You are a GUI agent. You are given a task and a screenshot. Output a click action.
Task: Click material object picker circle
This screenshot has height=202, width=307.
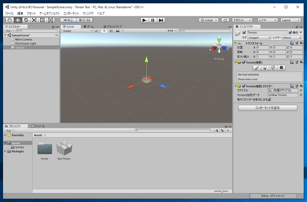tap(301, 90)
